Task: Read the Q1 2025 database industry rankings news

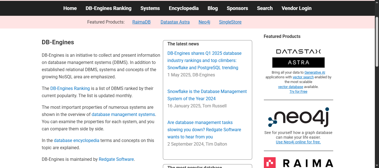Action: pos(204,60)
